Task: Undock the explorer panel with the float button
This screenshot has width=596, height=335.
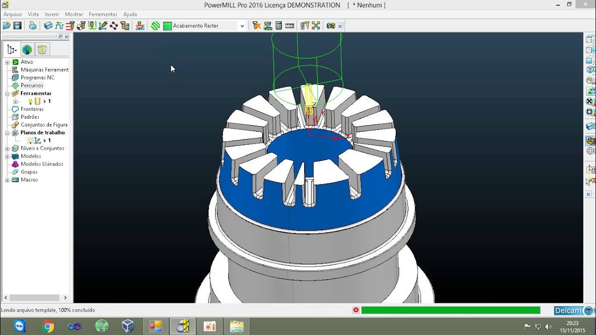Action: pyautogui.click(x=60, y=37)
